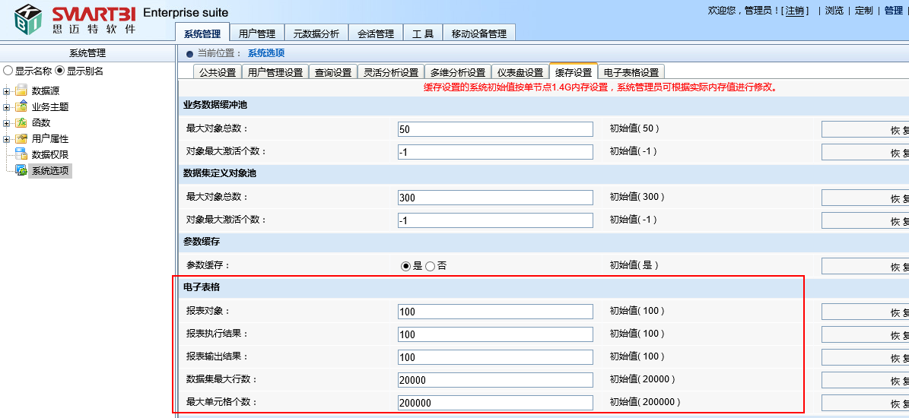This screenshot has width=909, height=418.
Task: Set 参数缓存 to 否
Action: [430, 266]
